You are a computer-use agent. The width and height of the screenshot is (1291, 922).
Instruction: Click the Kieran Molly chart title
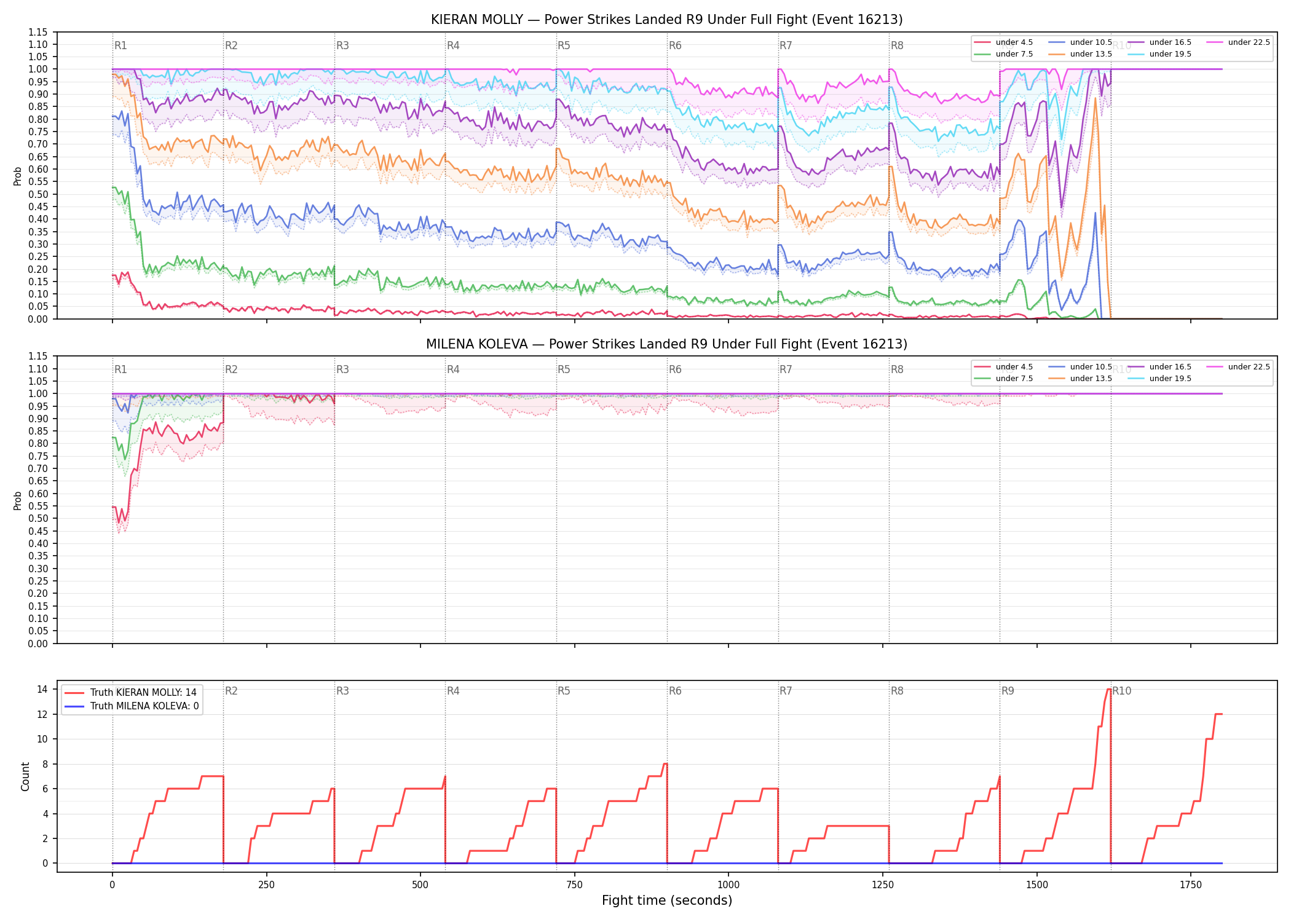667,20
